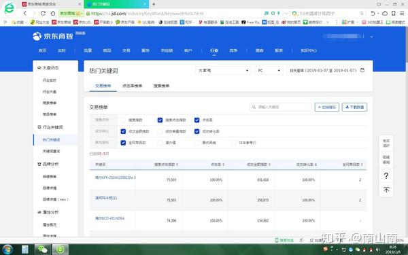Sort by the 成交金额指数 column header
This screenshot has width=408, height=255.
point(258,165)
